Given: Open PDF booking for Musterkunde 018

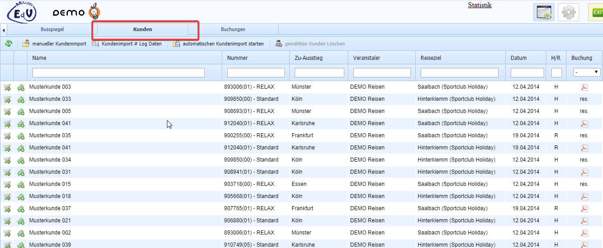Looking at the screenshot, I should coord(584,196).
